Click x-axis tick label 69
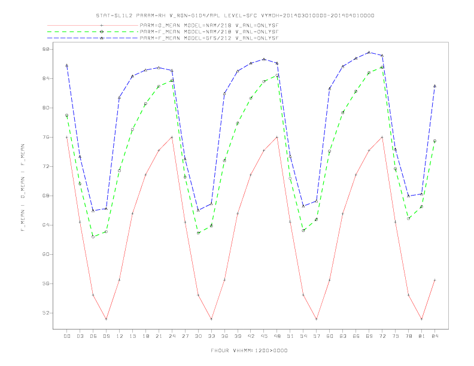 click(x=369, y=336)
